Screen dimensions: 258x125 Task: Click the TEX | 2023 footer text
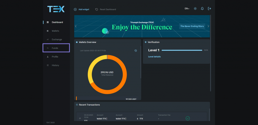(50, 123)
